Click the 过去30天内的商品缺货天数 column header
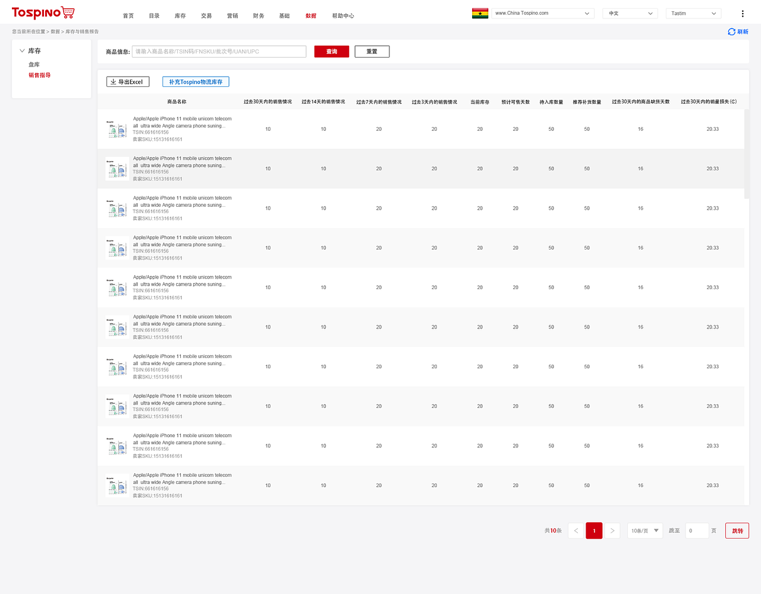The image size is (761, 594). (641, 102)
